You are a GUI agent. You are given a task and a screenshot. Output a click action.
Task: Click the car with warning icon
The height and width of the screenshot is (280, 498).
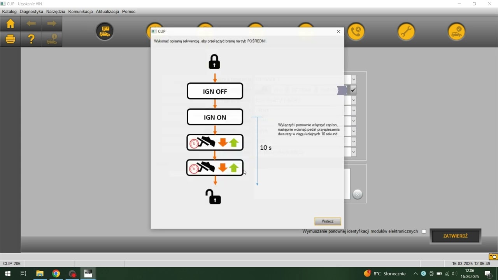(52, 39)
